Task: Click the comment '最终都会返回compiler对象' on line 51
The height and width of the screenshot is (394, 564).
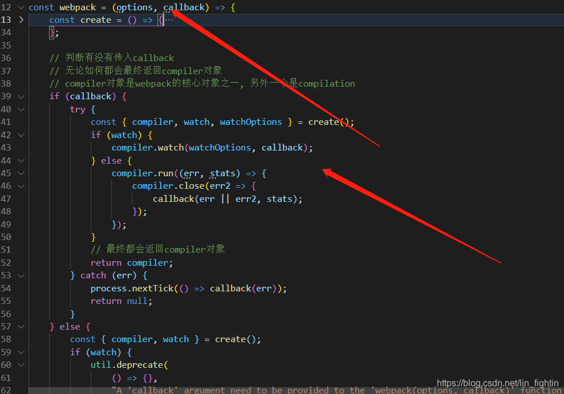Action: click(x=158, y=249)
